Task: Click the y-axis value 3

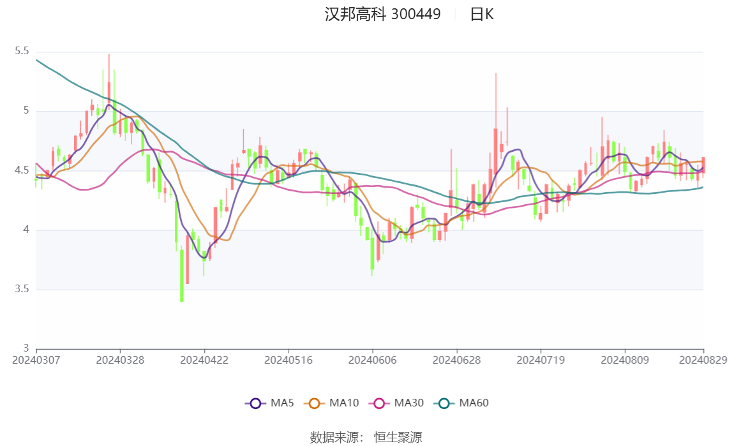Action: pos(26,348)
